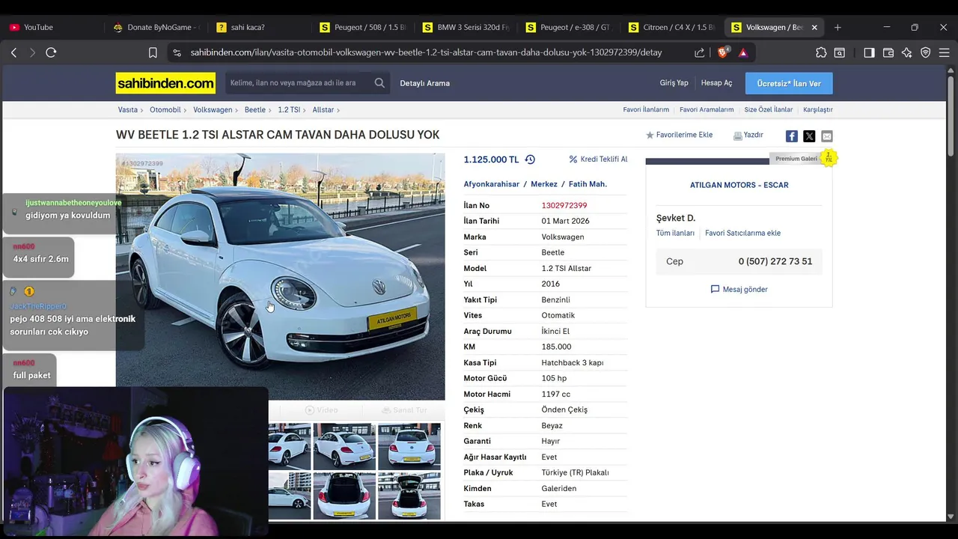The image size is (958, 539).
Task: Click the Mesaj gönder button
Action: 739,290
